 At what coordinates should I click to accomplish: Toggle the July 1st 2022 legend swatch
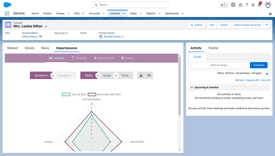coord(66,95)
